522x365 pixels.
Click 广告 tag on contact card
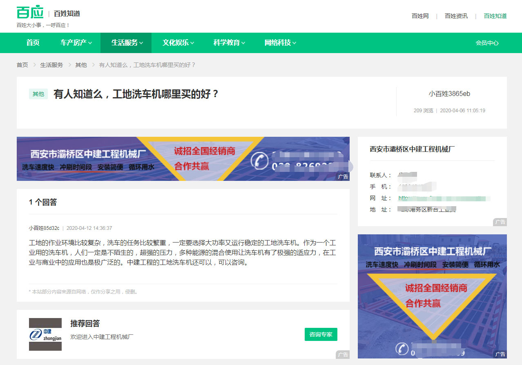click(x=500, y=222)
